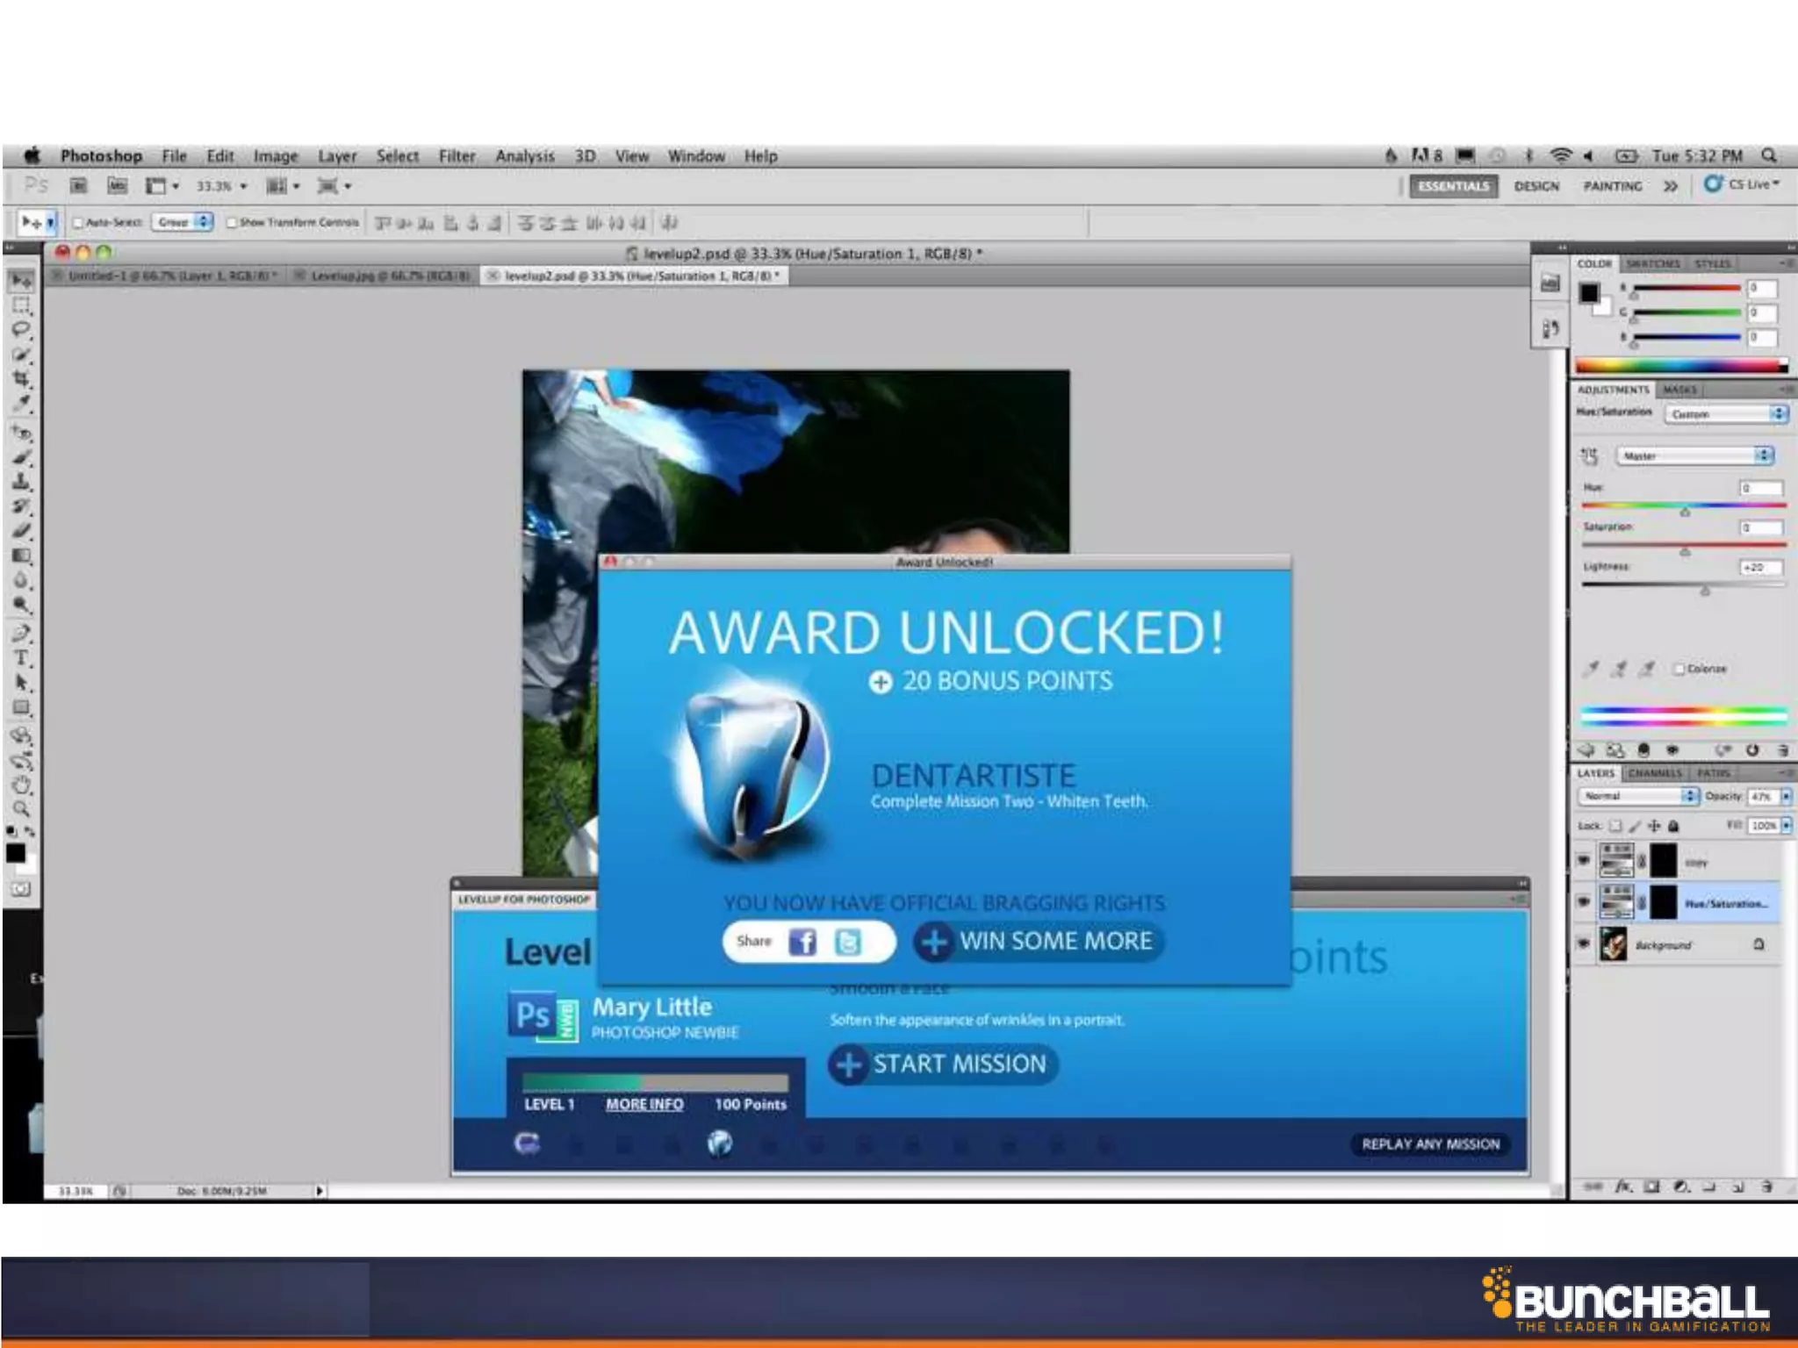Open the Filter menu
The image size is (1798, 1348).
(457, 156)
